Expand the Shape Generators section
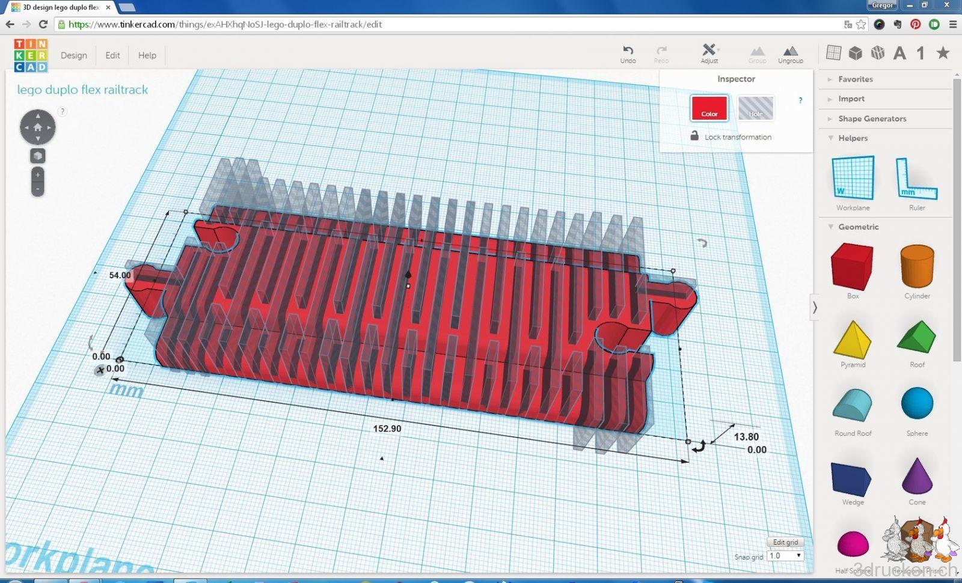The image size is (962, 583). tap(872, 119)
